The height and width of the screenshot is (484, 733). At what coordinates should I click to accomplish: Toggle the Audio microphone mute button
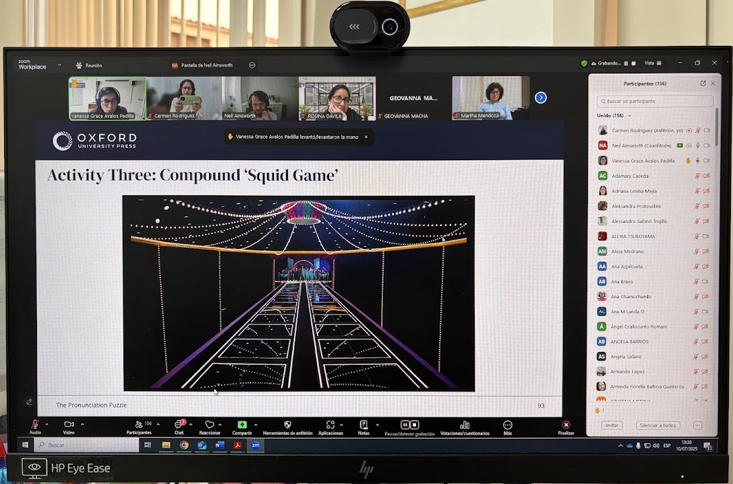[x=34, y=426]
